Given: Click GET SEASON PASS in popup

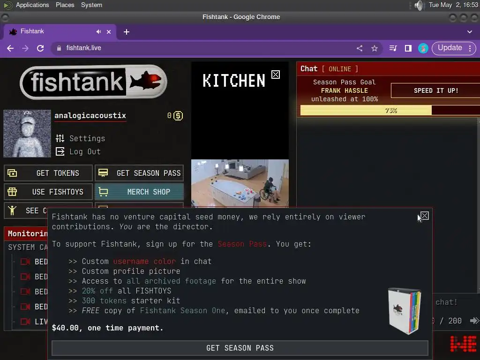Looking at the screenshot, I should (x=240, y=348).
